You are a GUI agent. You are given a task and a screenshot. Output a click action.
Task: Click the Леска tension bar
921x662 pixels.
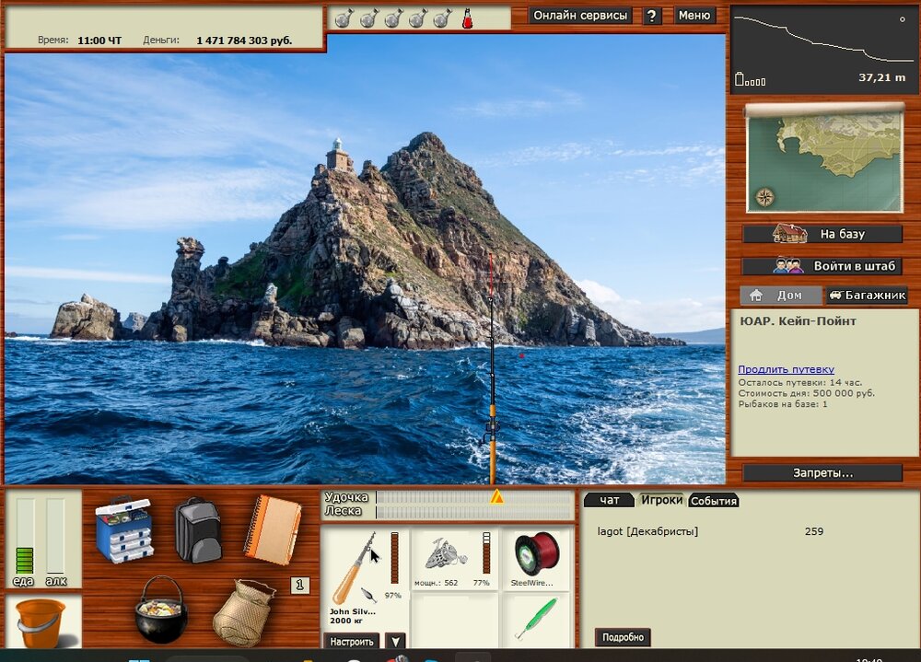point(474,512)
